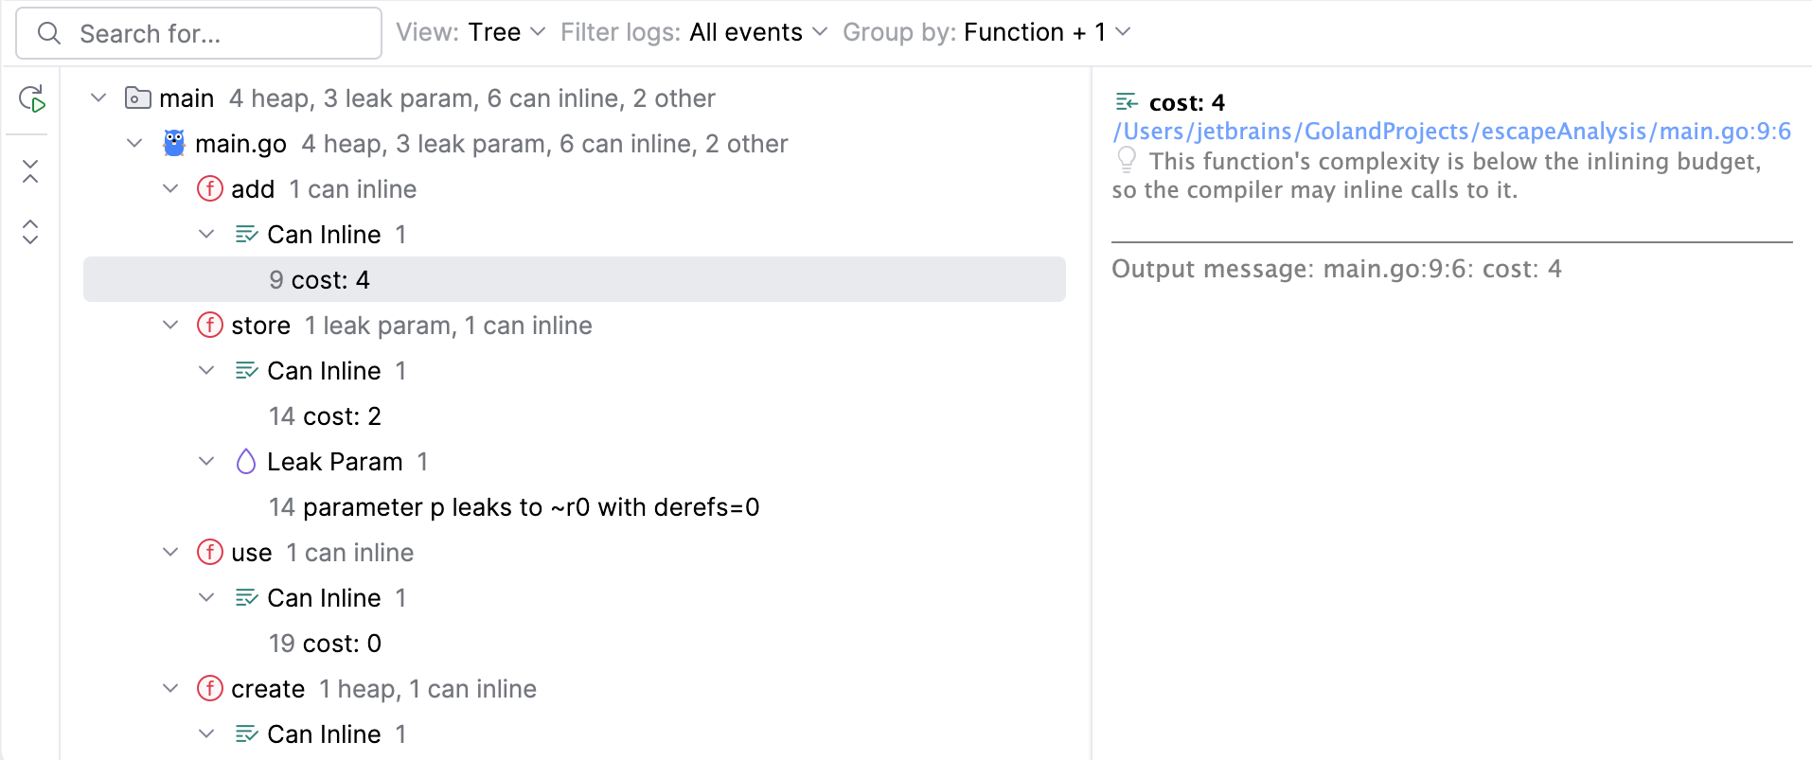Click the Leak Param droplet icon
1812x760 pixels.
point(246,461)
